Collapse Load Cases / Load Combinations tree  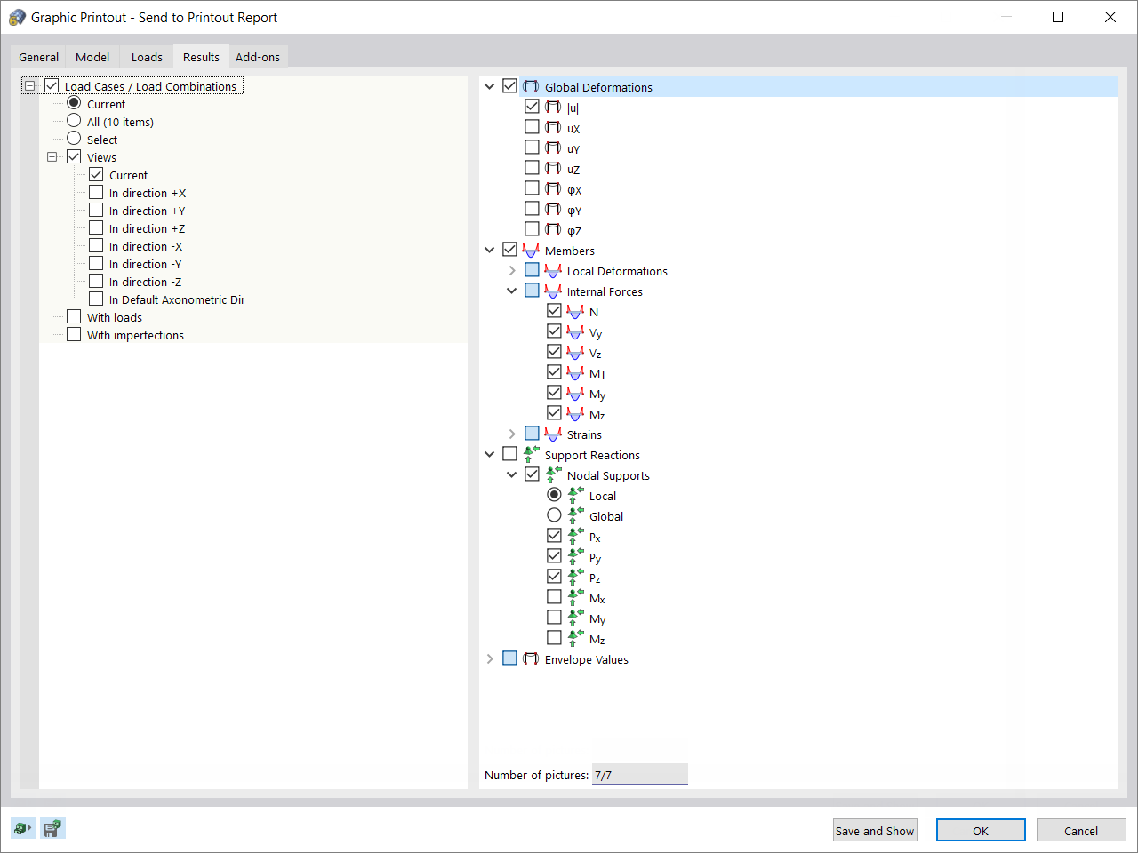[x=29, y=86]
